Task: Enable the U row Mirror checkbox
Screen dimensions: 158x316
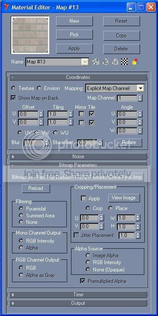Action: (81, 114)
